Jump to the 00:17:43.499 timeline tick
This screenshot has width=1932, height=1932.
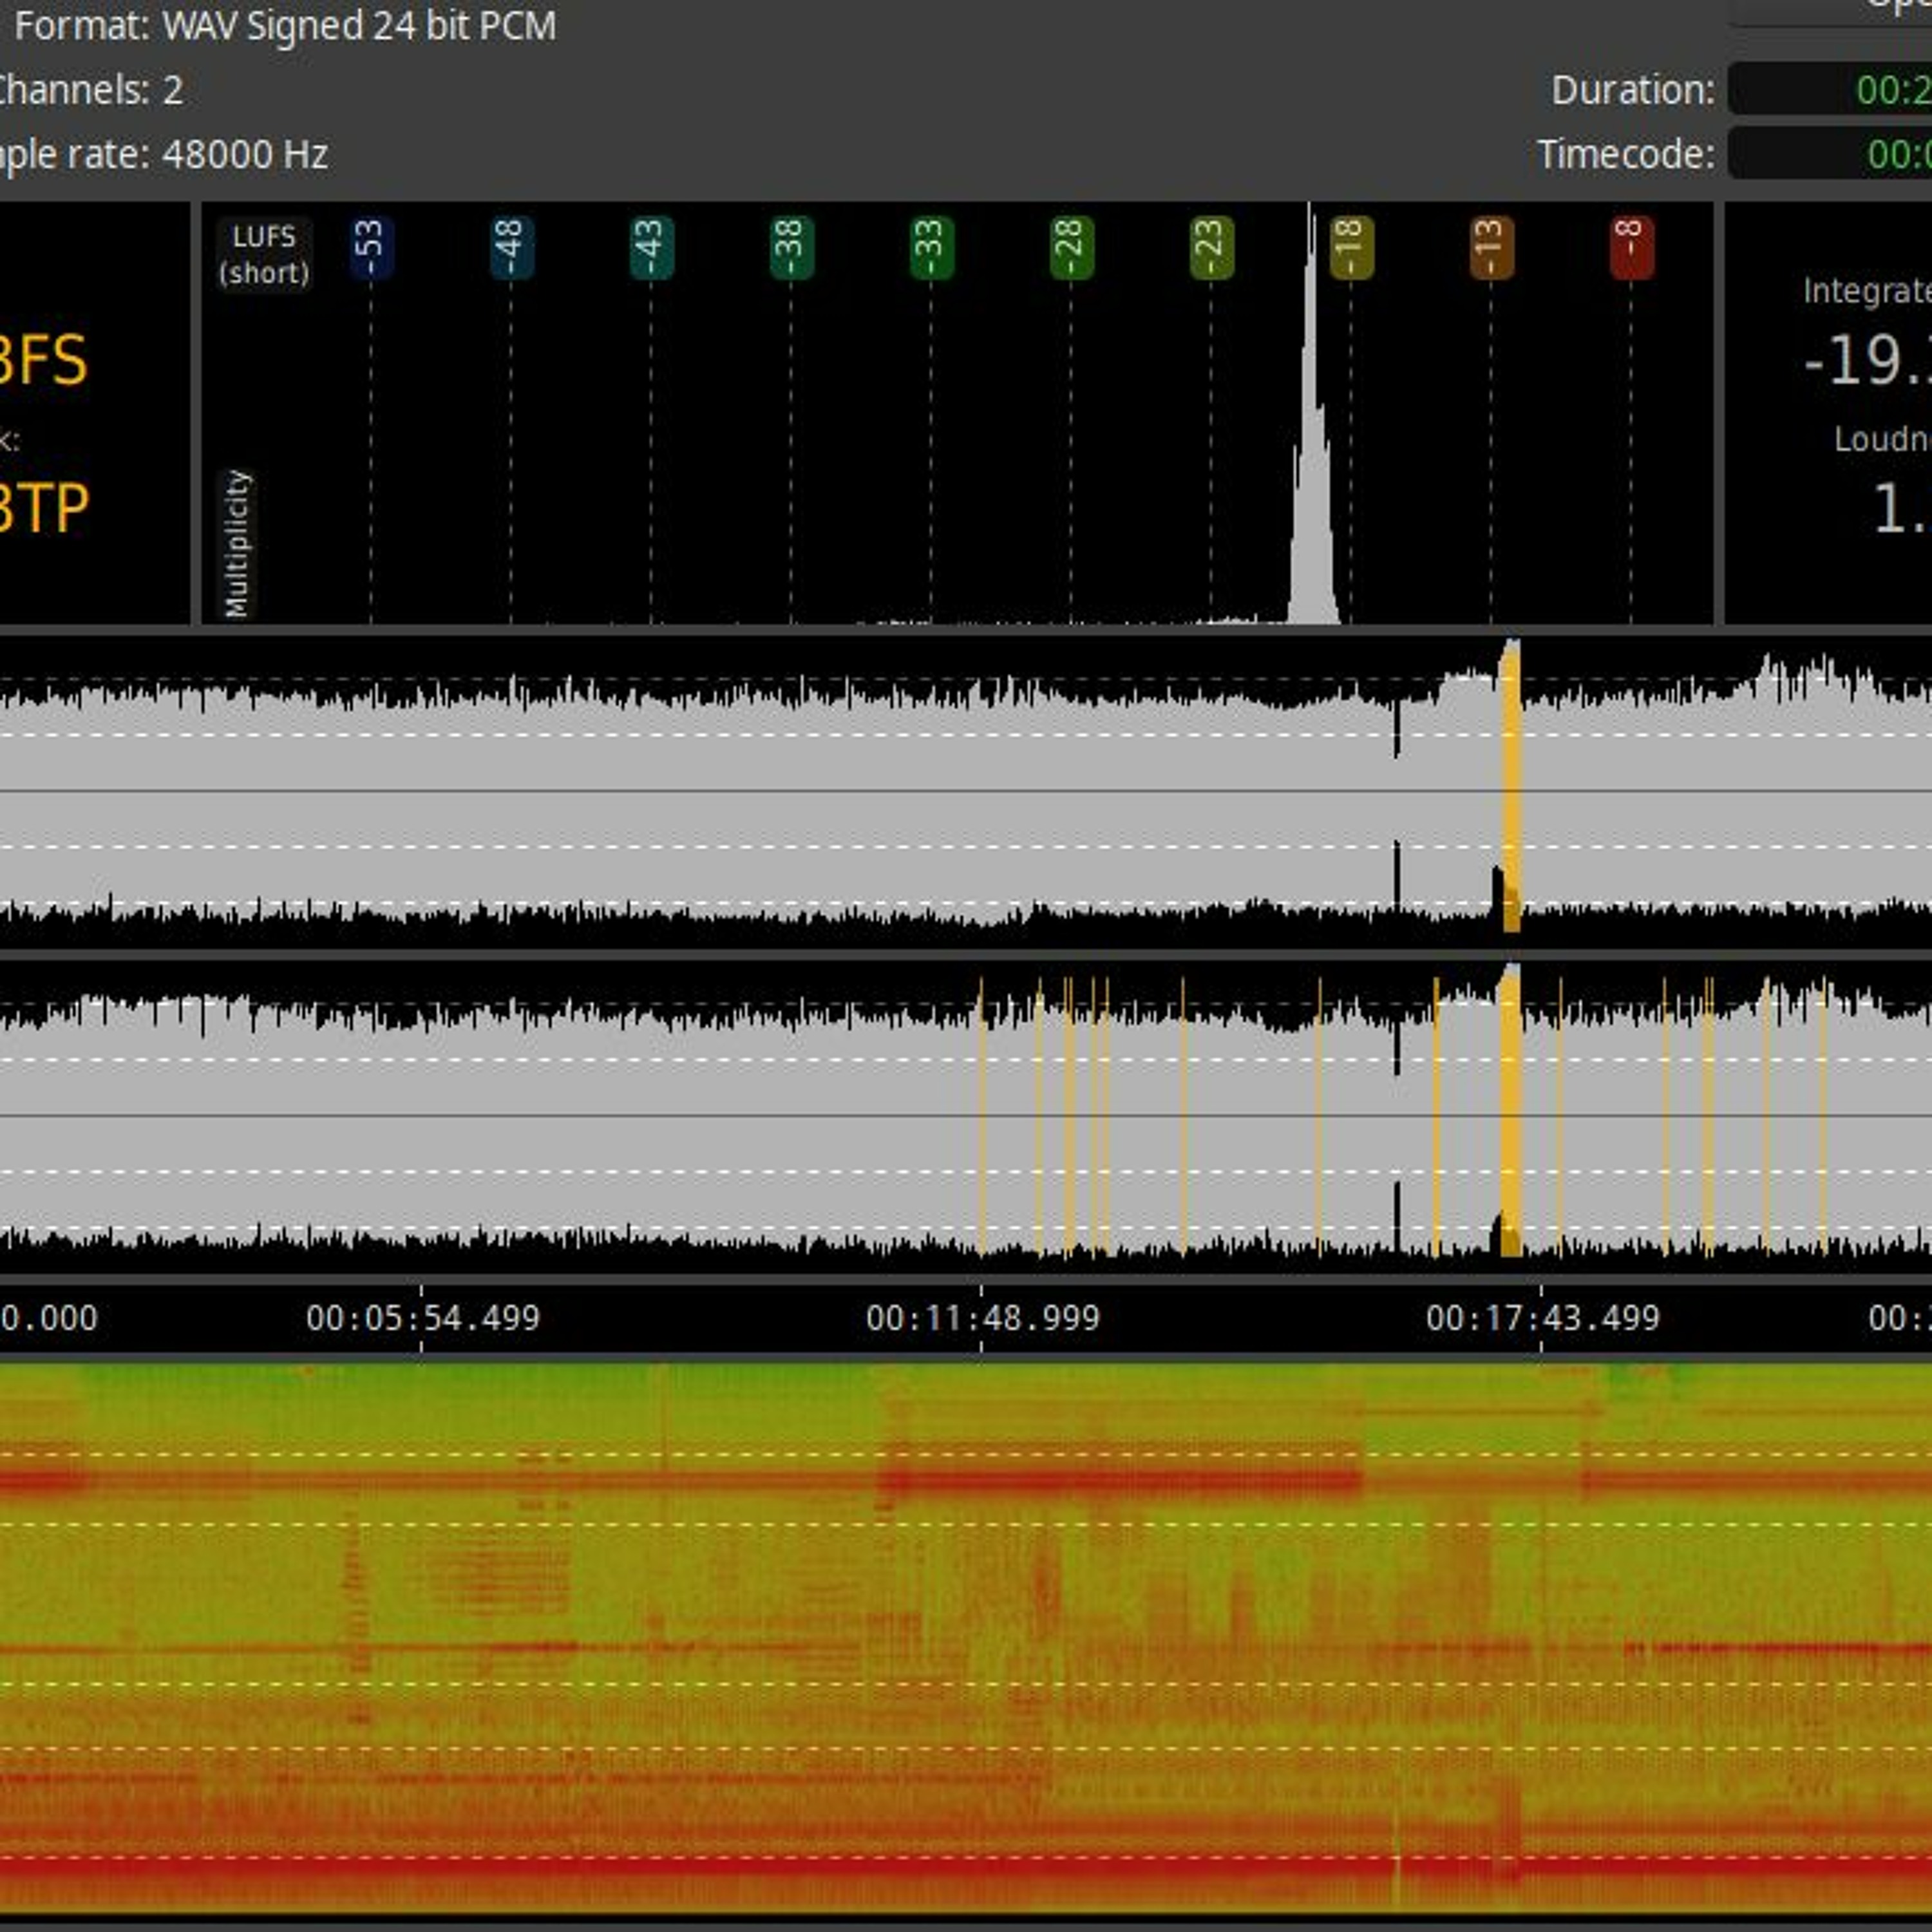[x=1542, y=1317]
